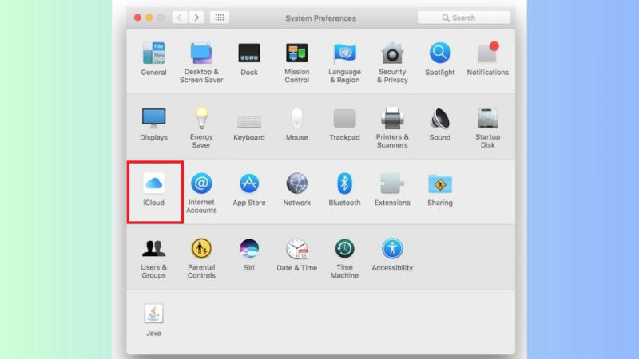
Task: Launch the Bluetooth preference pane
Action: point(344,184)
